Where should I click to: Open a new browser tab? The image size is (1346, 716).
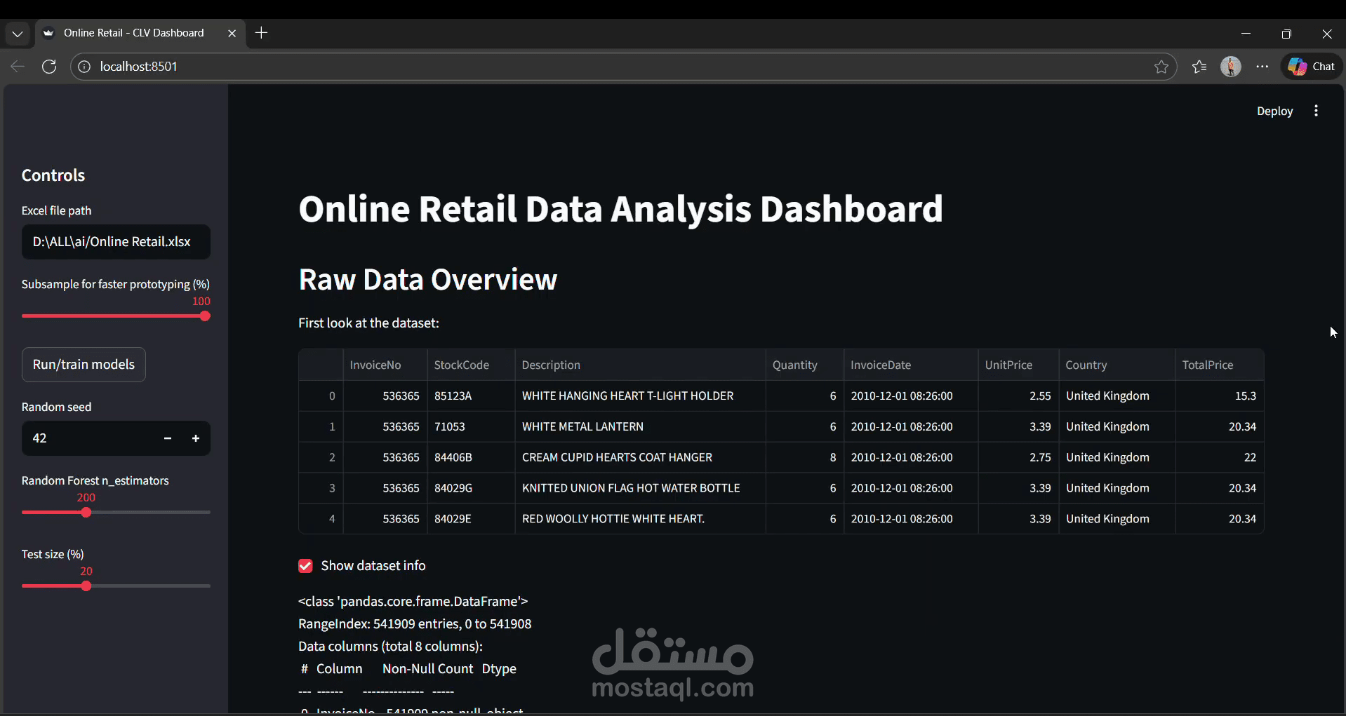(261, 32)
